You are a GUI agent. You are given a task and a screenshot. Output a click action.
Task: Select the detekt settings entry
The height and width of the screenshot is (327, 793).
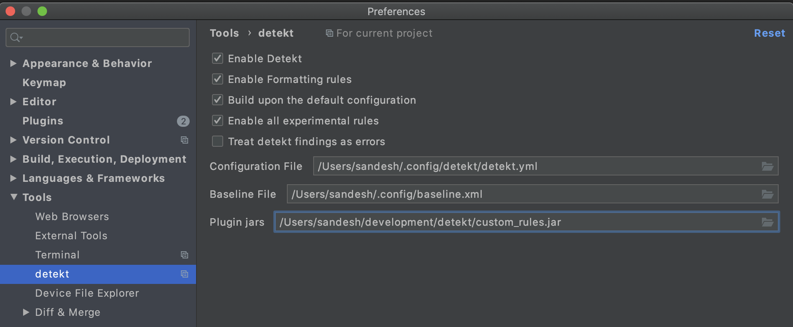click(x=98, y=274)
